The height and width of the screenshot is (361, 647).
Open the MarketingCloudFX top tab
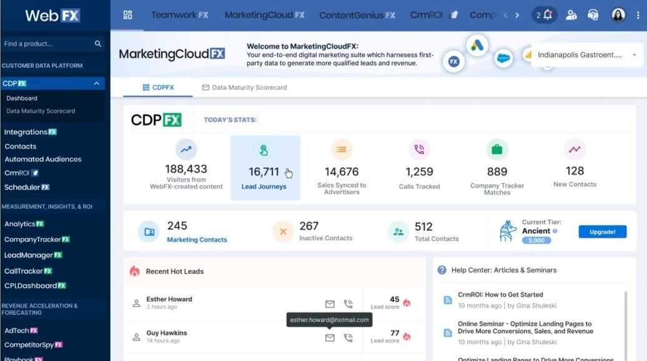265,15
